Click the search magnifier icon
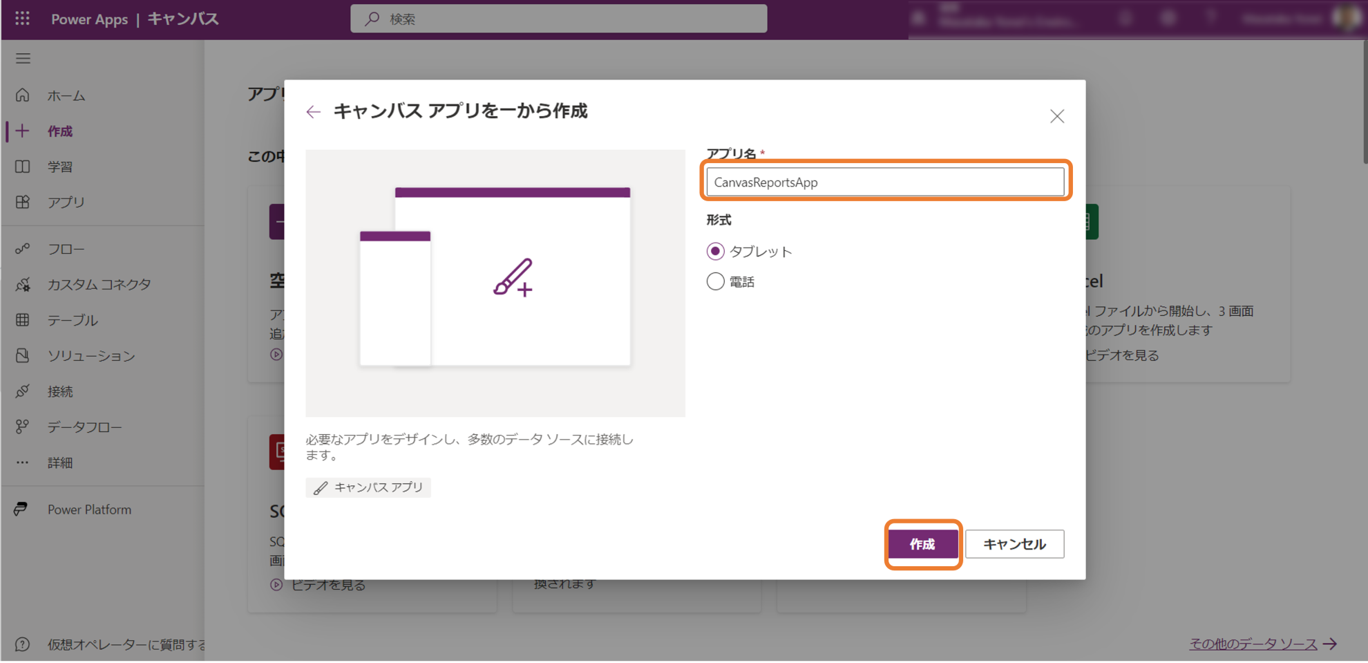Screen dimensions: 1368x663 (372, 19)
